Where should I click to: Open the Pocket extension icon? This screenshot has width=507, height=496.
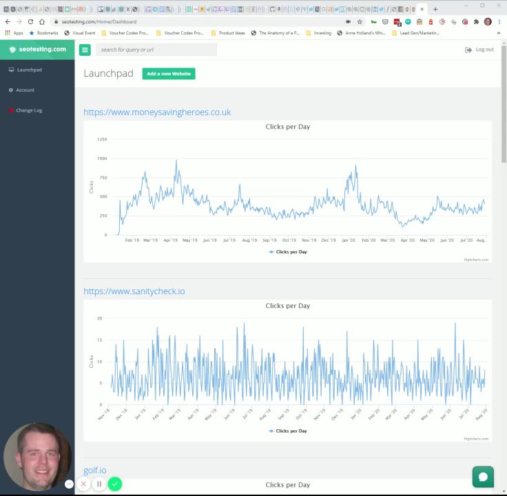pyautogui.click(x=385, y=21)
